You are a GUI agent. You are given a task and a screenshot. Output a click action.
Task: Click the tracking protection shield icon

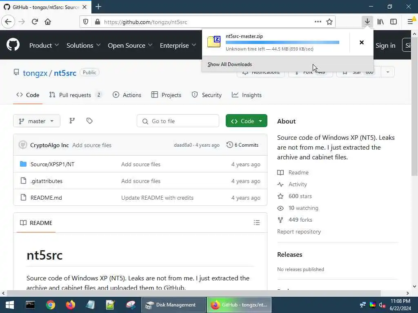pos(86,22)
